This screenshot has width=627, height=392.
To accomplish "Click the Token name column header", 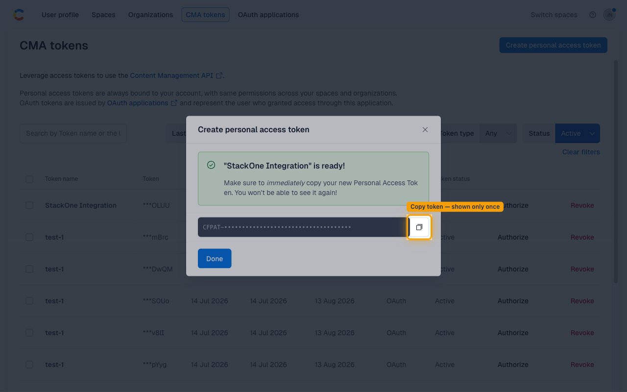I will (61, 179).
